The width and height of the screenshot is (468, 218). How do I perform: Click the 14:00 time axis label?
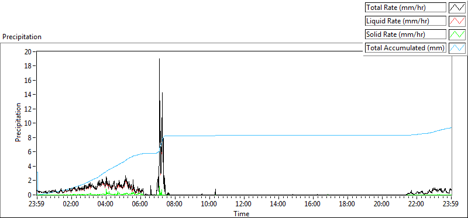tap(278, 205)
